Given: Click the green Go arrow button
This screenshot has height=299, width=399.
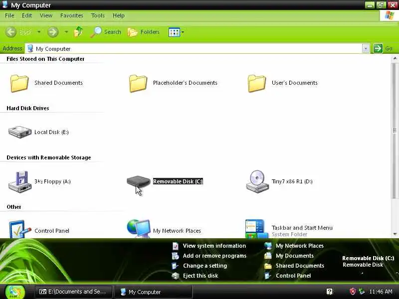Looking at the screenshot, I should [378, 48].
